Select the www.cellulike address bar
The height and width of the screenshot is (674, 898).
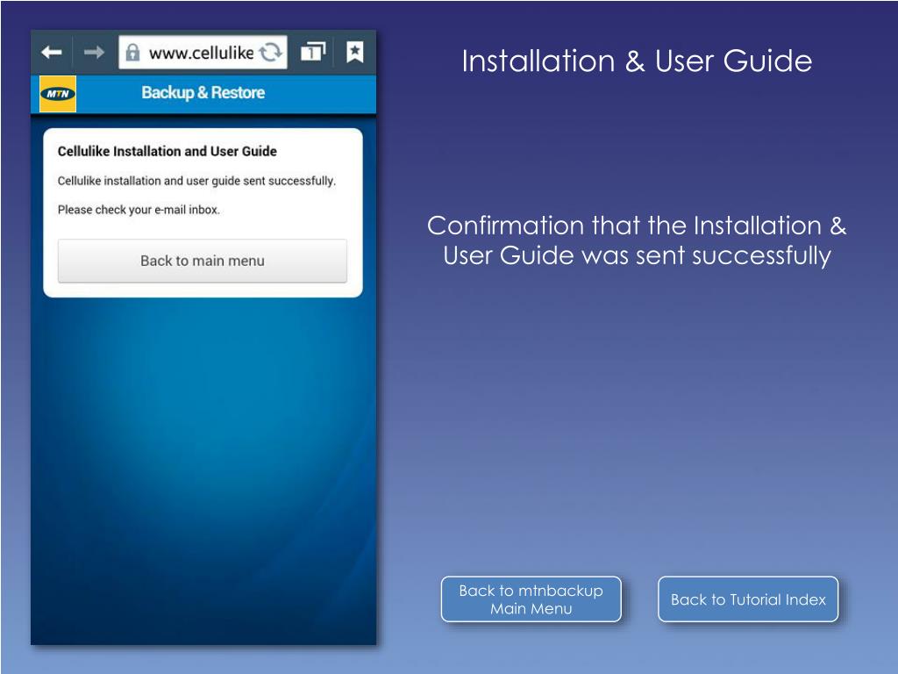(x=203, y=53)
